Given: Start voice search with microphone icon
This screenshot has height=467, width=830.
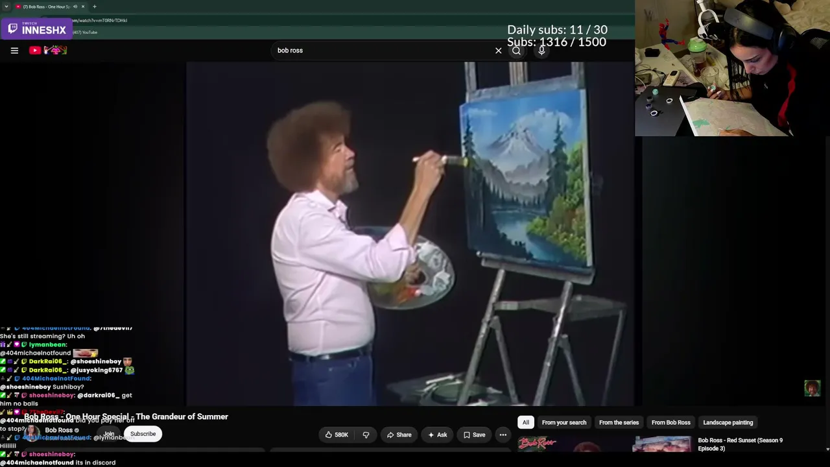Looking at the screenshot, I should [541, 51].
